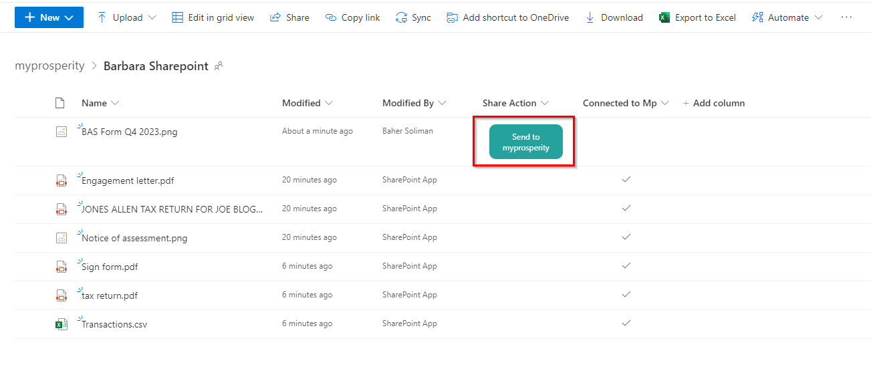Click the Connected to Mp checkmark for tax return.pdf

626,295
